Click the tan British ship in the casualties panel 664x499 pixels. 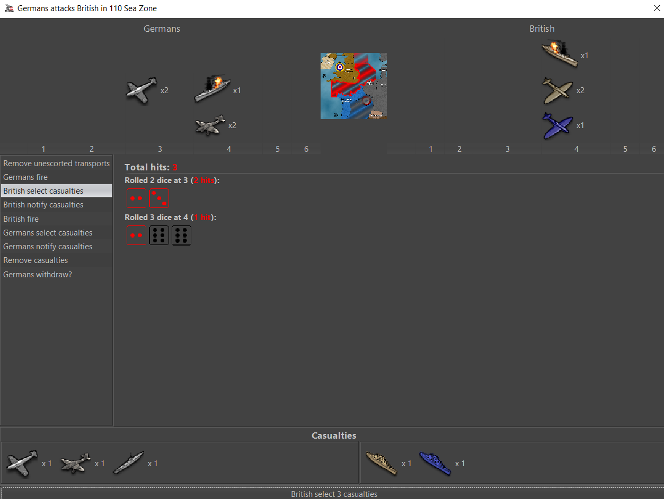pos(382,463)
